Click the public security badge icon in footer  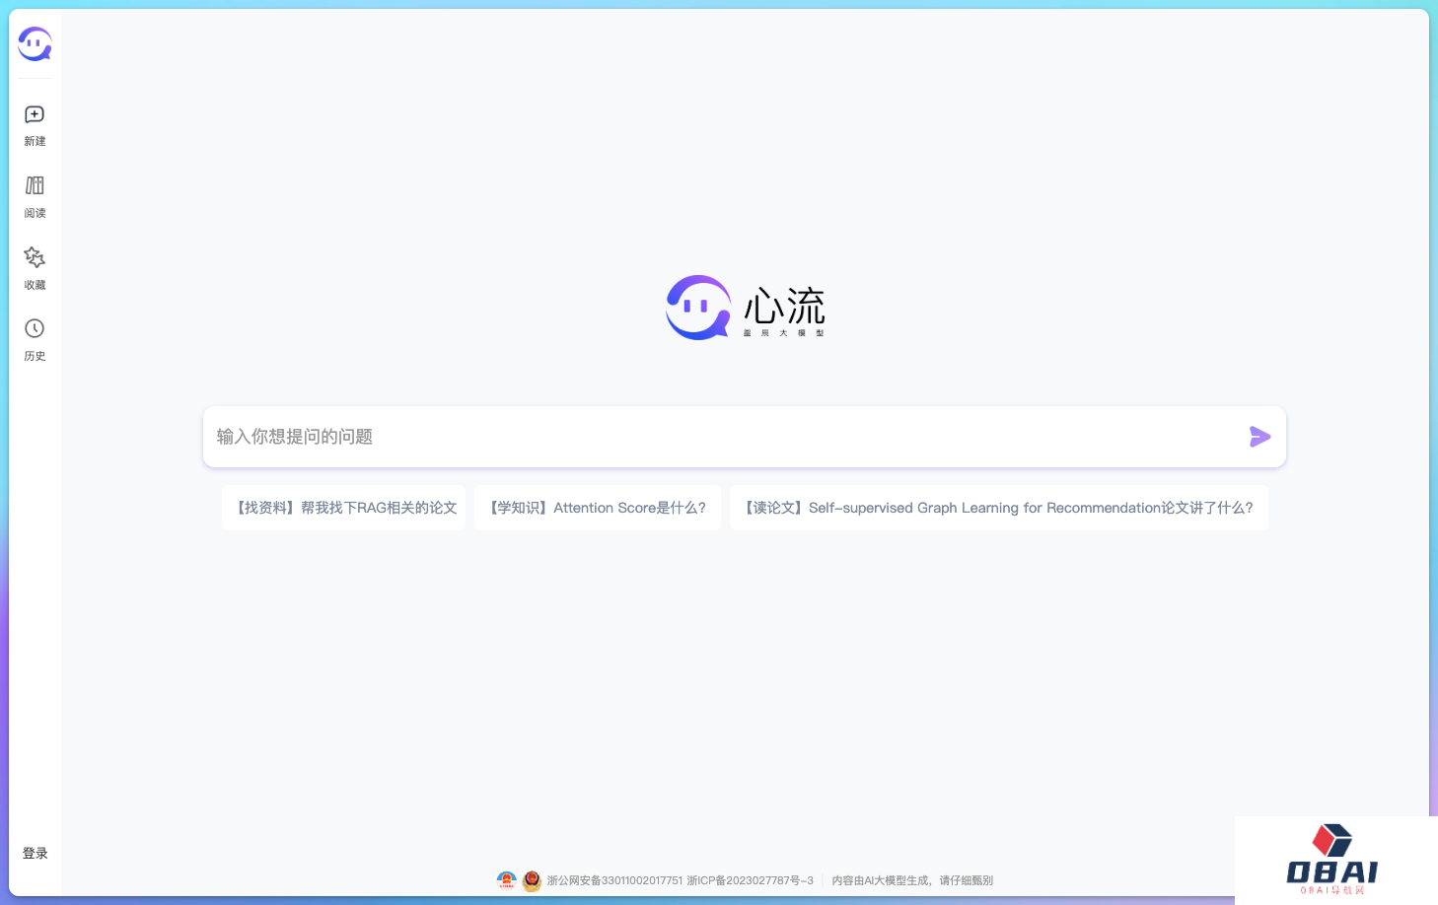[x=506, y=880]
